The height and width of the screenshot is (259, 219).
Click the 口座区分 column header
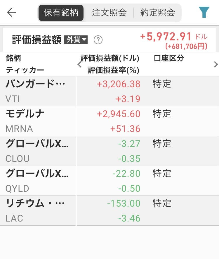pyautogui.click(x=169, y=58)
